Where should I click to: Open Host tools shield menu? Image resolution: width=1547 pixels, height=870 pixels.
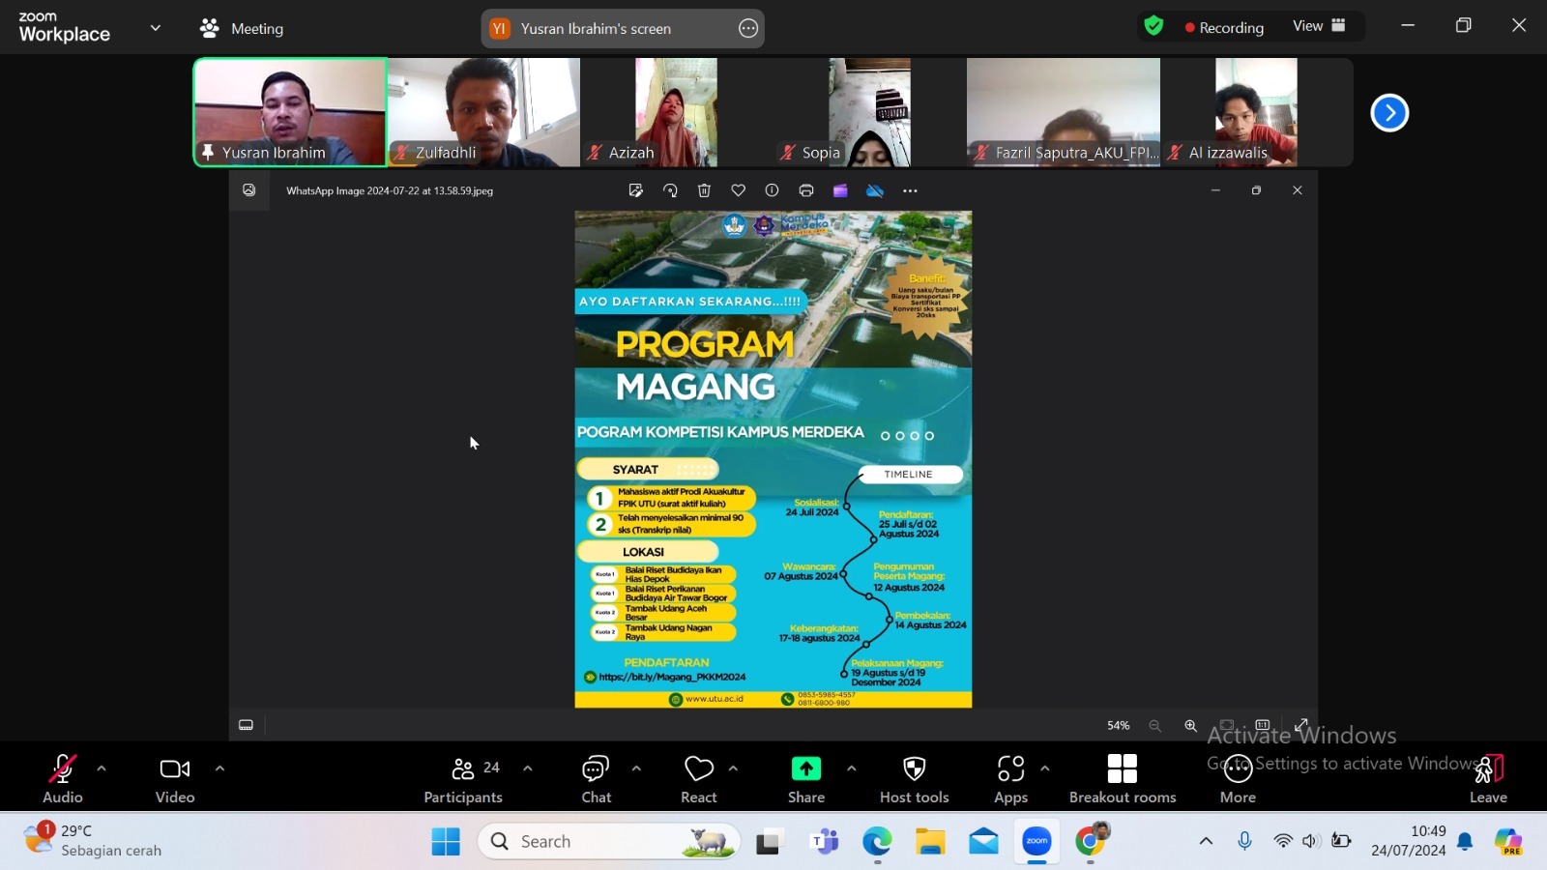pyautogui.click(x=914, y=778)
